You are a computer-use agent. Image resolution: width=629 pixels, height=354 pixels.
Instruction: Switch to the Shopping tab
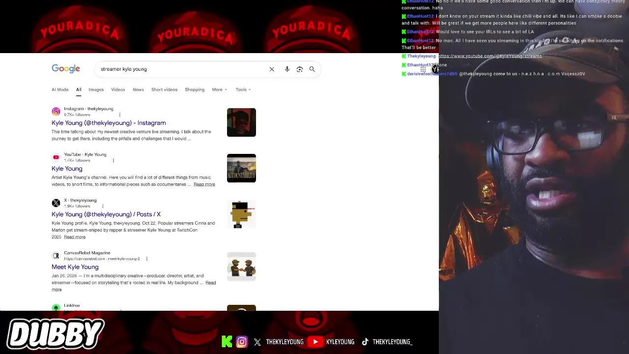(x=195, y=89)
